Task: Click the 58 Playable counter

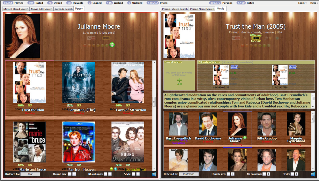Action: pyautogui.click(x=75, y=3)
